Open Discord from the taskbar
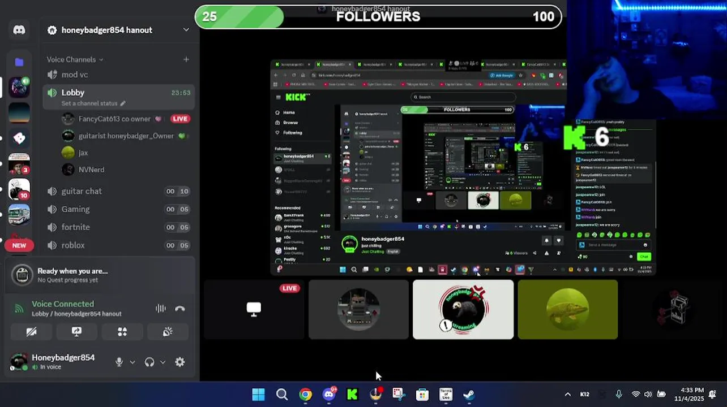 (329, 395)
